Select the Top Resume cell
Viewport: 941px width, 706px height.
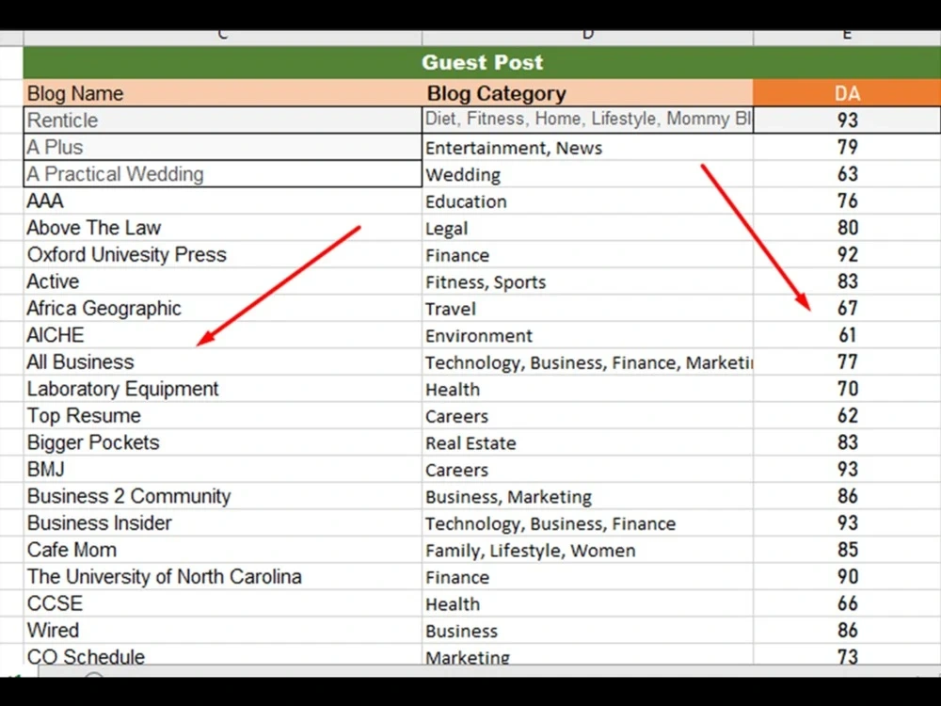(x=223, y=415)
